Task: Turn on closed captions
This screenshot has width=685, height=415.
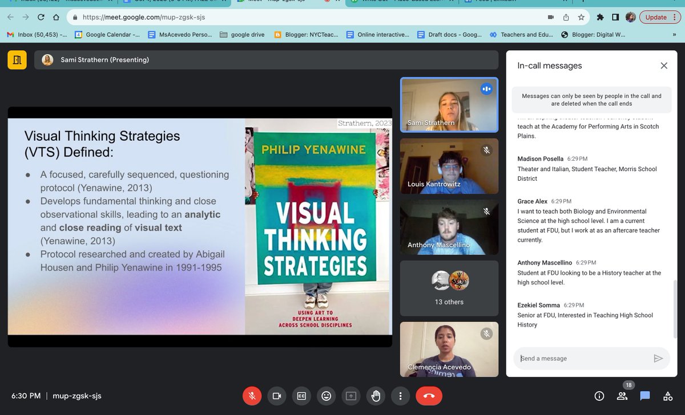Action: [301, 396]
